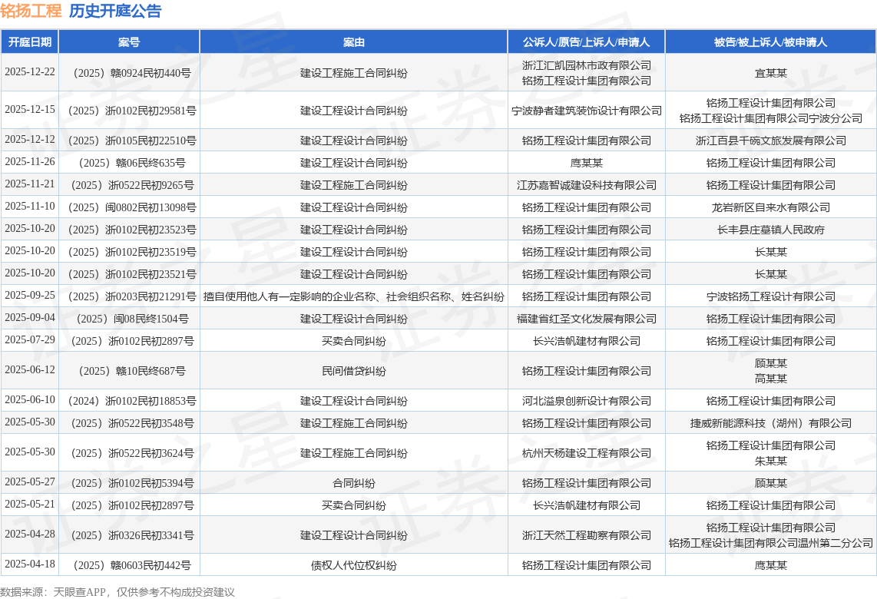Click plaintiff 宁波静者建筑装饰设计有限公司
This screenshot has width=877, height=599.
[x=586, y=111]
